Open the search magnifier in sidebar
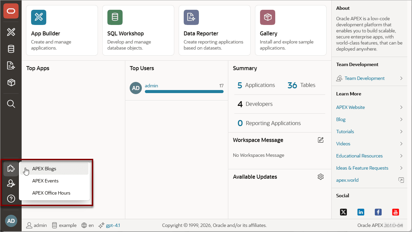412x232 pixels. (11, 104)
